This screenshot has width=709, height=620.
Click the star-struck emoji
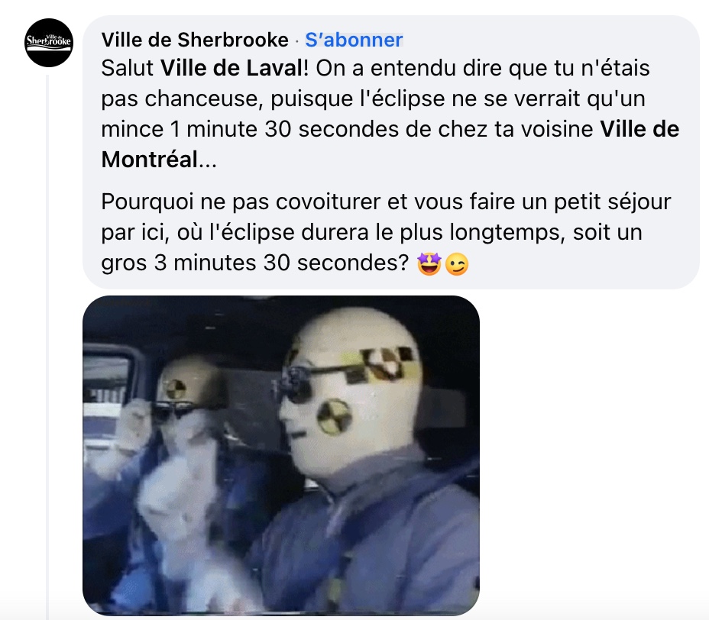click(429, 264)
